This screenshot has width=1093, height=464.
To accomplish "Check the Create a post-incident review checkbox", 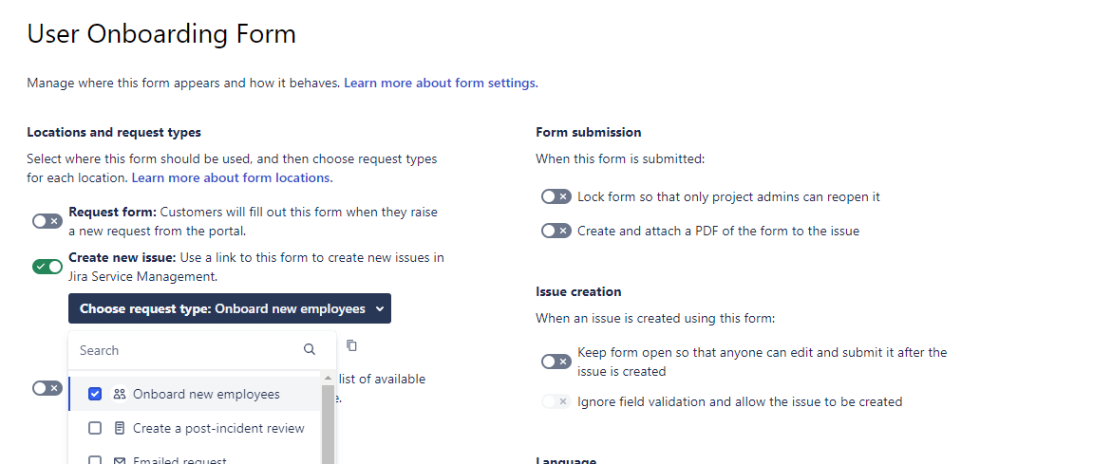I will tap(95, 428).
